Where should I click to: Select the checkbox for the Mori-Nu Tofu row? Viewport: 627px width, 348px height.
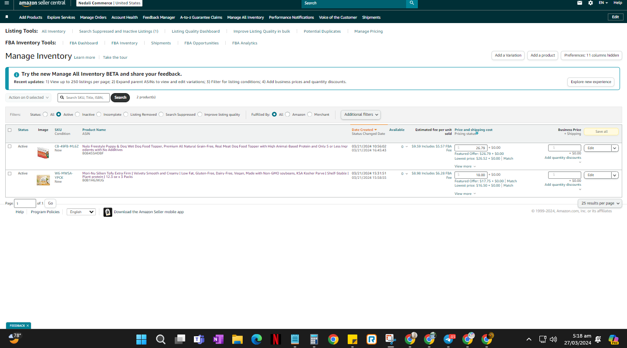point(10,173)
